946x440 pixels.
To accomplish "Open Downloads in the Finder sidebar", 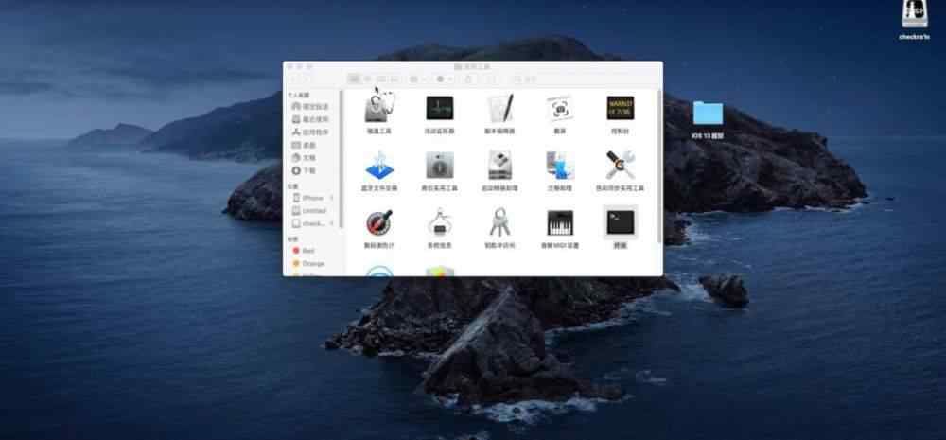I will pyautogui.click(x=308, y=170).
